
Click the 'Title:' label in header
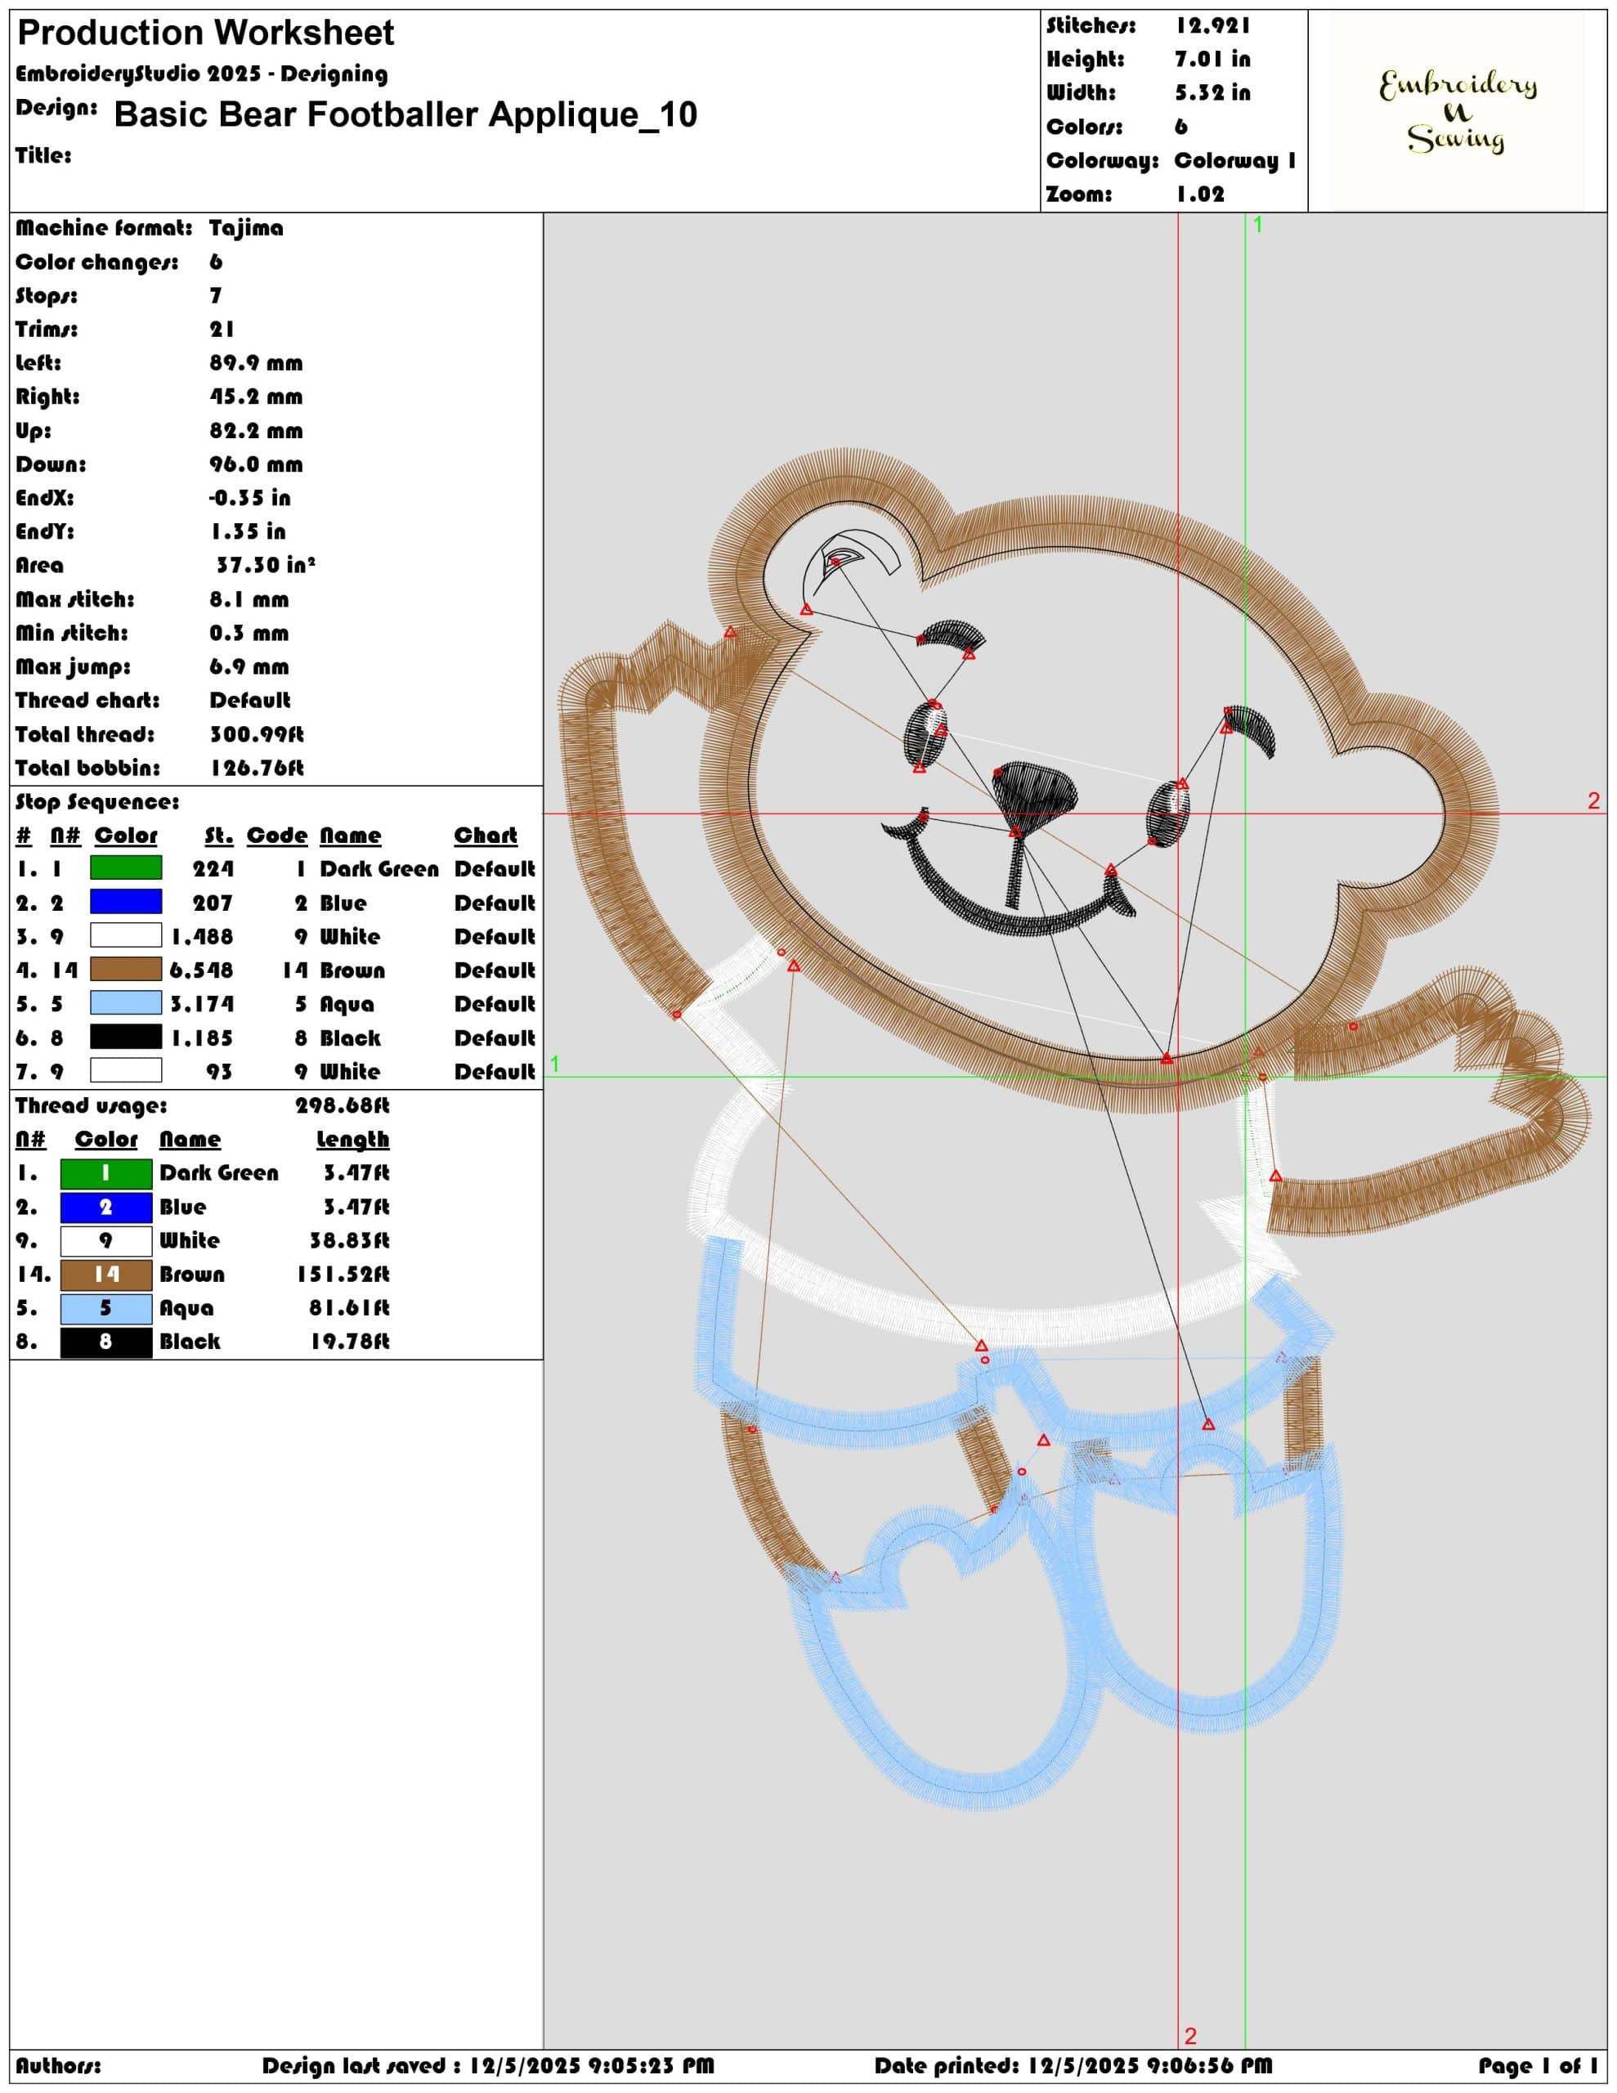[43, 155]
